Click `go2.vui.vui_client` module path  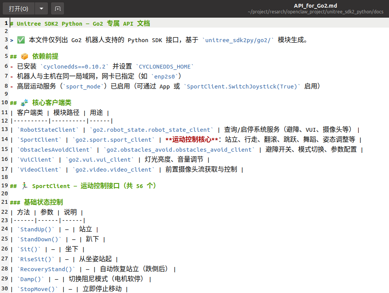coord(99,159)
